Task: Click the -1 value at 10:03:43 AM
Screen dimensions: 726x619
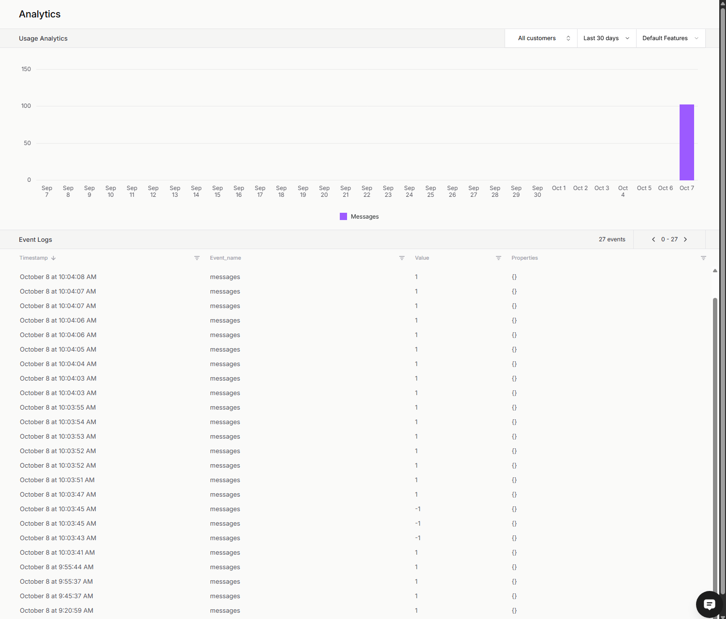Action: tap(418, 538)
